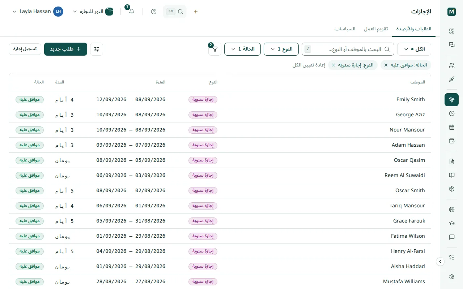Open the speech bubble feedback icon
This screenshot has width=463, height=289.
[451, 237]
